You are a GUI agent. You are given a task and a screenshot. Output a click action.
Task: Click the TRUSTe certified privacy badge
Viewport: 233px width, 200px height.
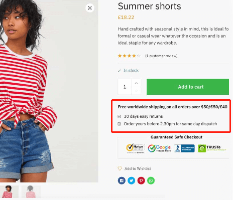(212, 148)
